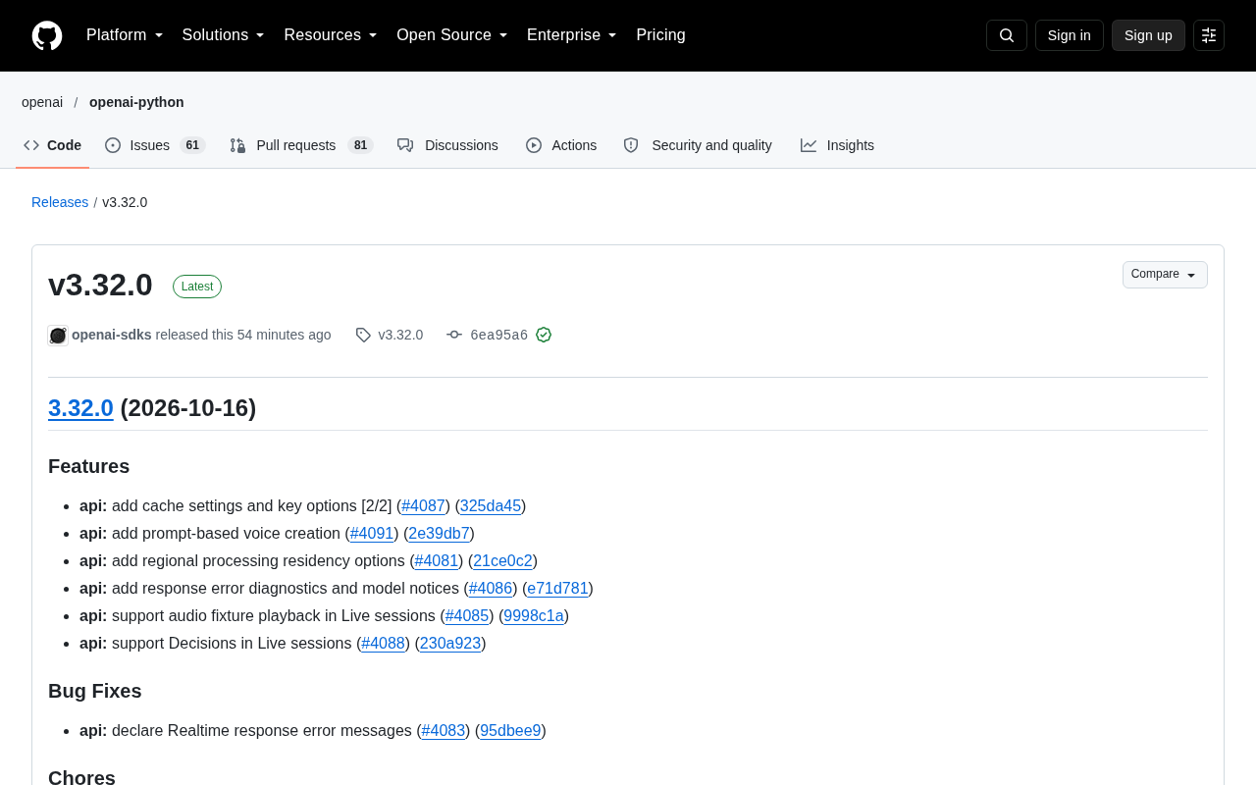Open the GitHub homepage logo
Viewport: 1256px width, 785px height.
[47, 35]
